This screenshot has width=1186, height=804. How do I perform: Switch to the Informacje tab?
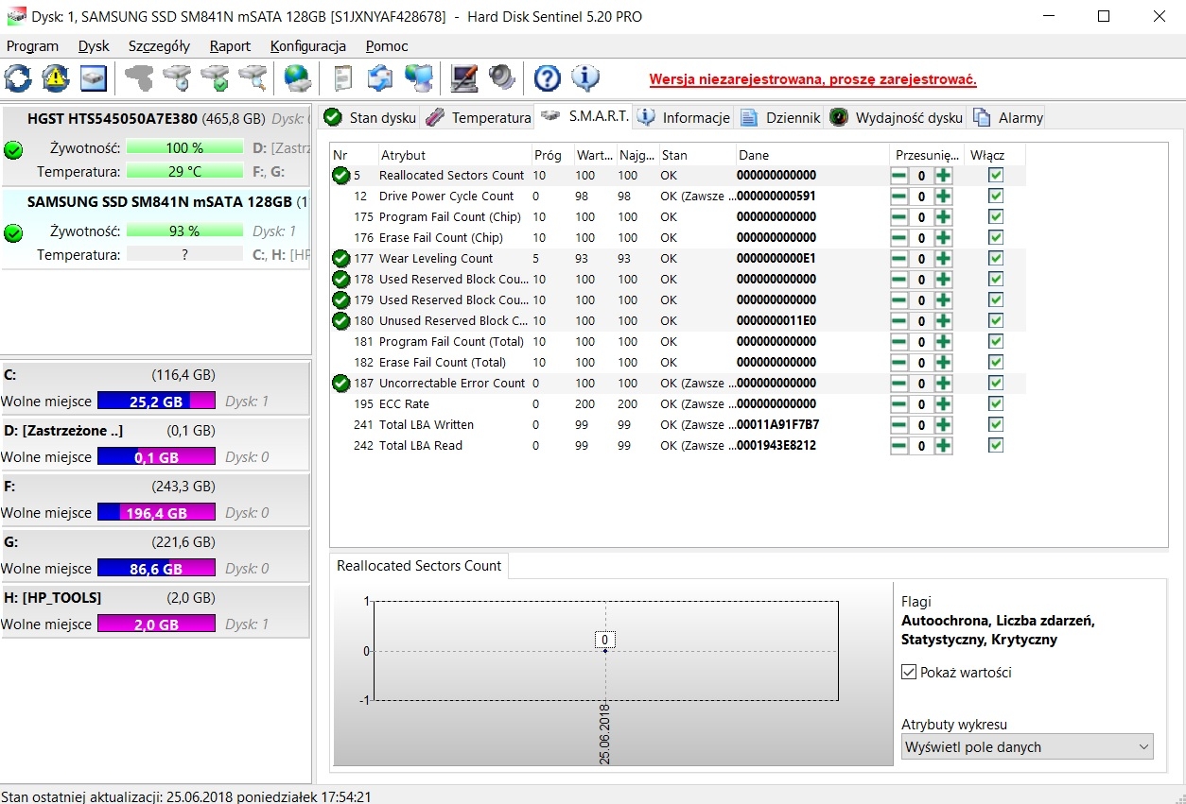pyautogui.click(x=684, y=117)
